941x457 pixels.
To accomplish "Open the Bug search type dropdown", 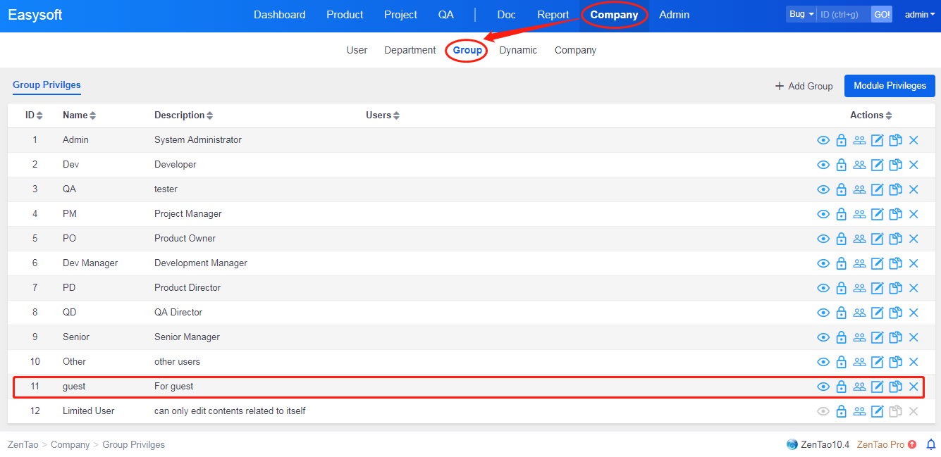I will 801,14.
